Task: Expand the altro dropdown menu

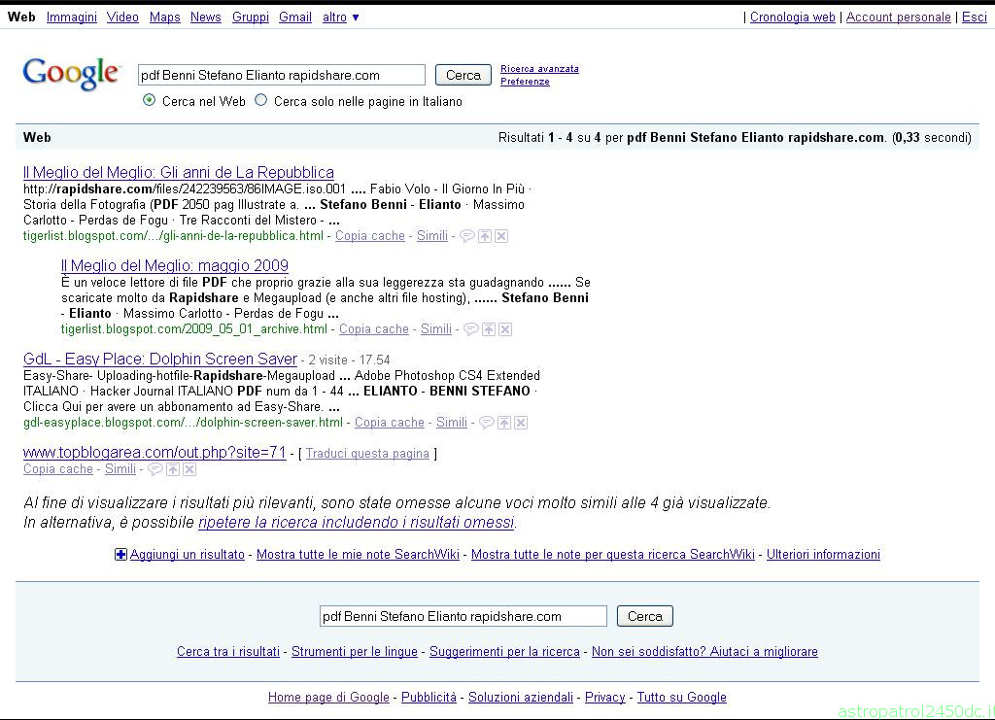Action: (341, 17)
